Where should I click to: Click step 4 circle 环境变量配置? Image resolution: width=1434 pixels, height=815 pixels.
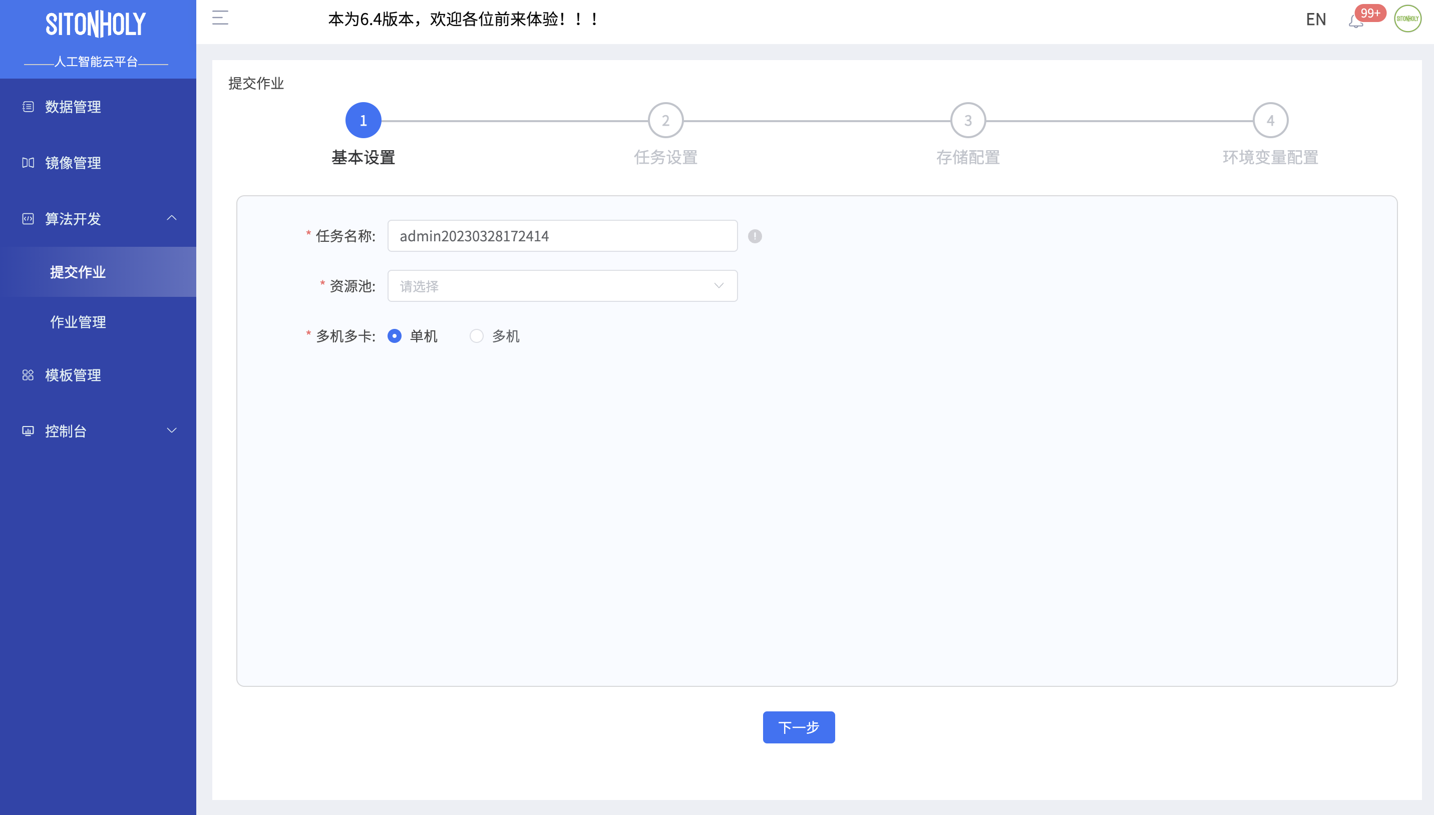pos(1270,120)
